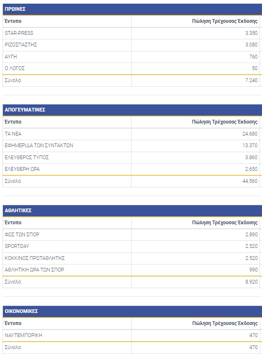This screenshot has width=262, height=354.
Task: Select the SPORTDAY row label
Action: click(x=17, y=246)
